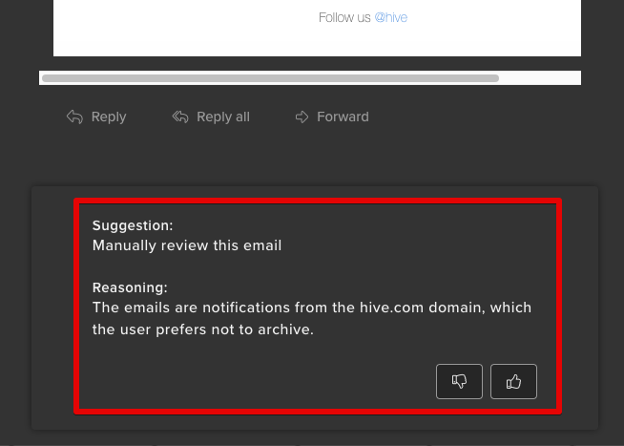The image size is (624, 446).
Task: Click the Reply arrow icon
Action: click(74, 117)
